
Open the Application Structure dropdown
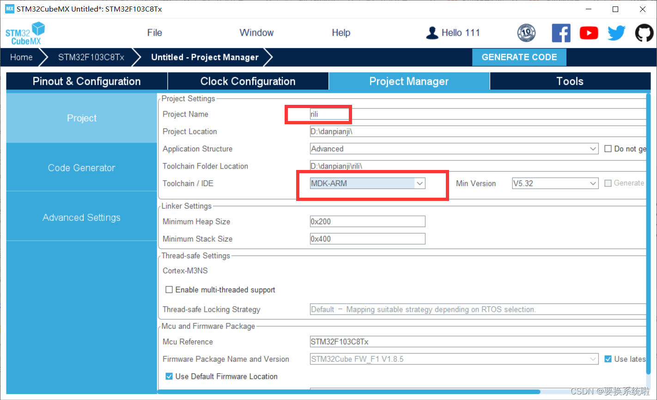(x=454, y=149)
